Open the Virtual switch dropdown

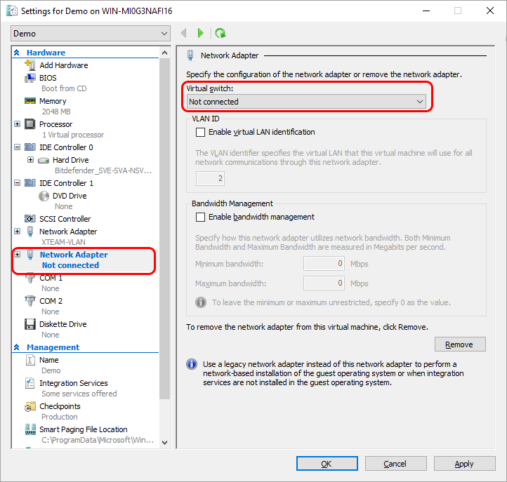[x=307, y=102]
